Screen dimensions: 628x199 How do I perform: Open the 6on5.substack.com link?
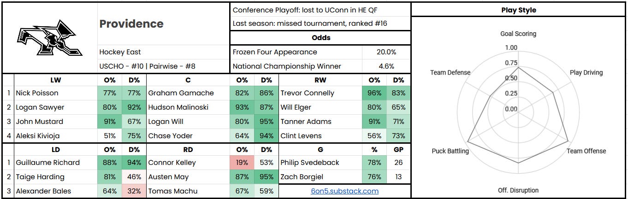click(x=344, y=191)
